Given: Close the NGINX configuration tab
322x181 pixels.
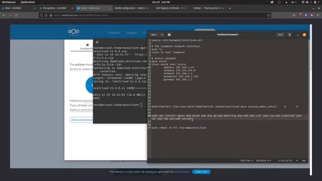Looking at the screenshot, I should click(x=148, y=8).
